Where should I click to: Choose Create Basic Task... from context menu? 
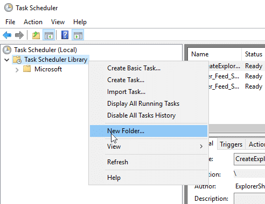coord(149,68)
